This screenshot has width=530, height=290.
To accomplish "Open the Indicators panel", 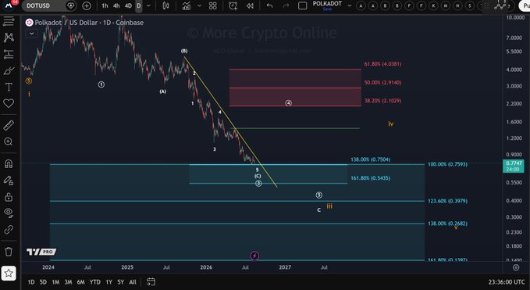I will click(x=187, y=5).
